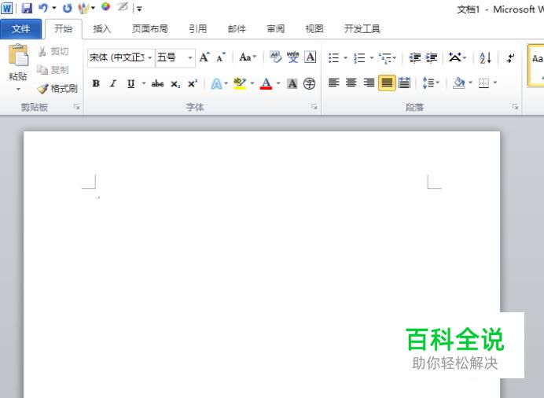This screenshot has height=398, width=544.
Task: Open the paragraph (段落) dialog launcher
Action: click(515, 107)
